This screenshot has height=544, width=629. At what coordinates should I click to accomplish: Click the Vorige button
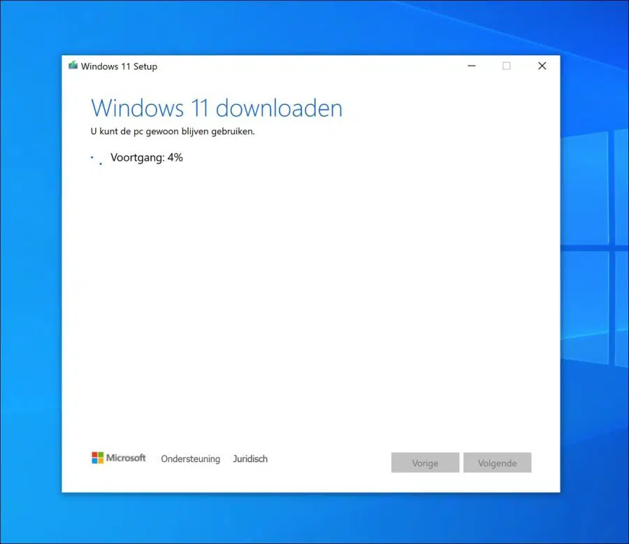point(425,462)
